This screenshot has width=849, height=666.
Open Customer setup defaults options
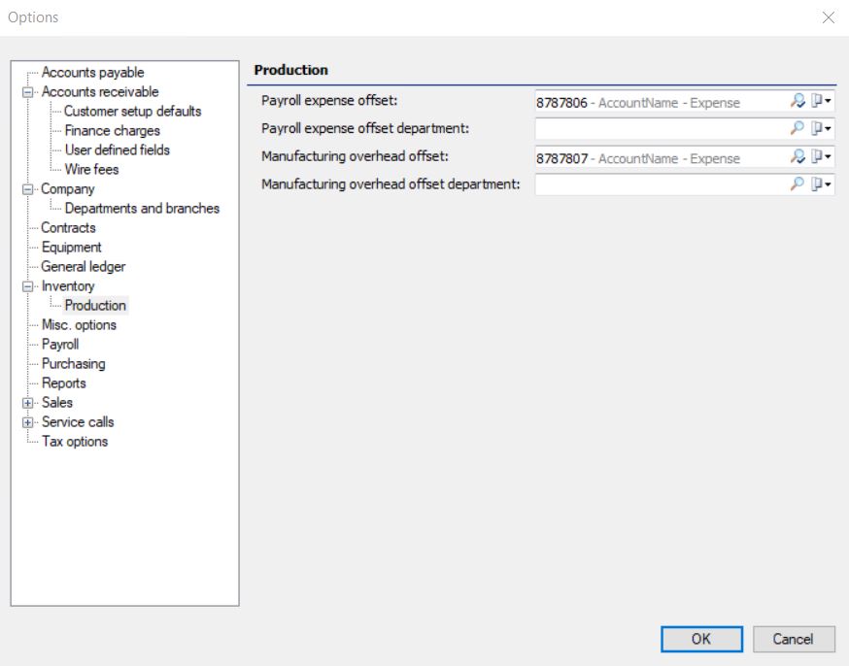pos(133,112)
